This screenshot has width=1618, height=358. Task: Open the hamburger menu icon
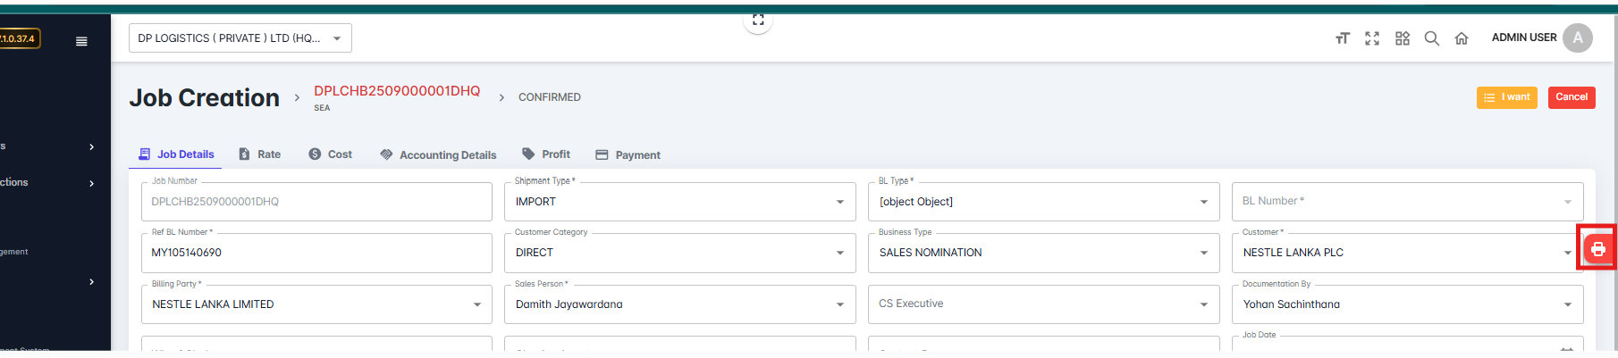81,41
